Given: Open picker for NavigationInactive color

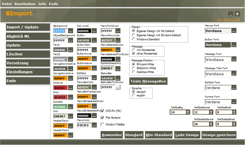Looking at the screenshot, I should point(70,69).
